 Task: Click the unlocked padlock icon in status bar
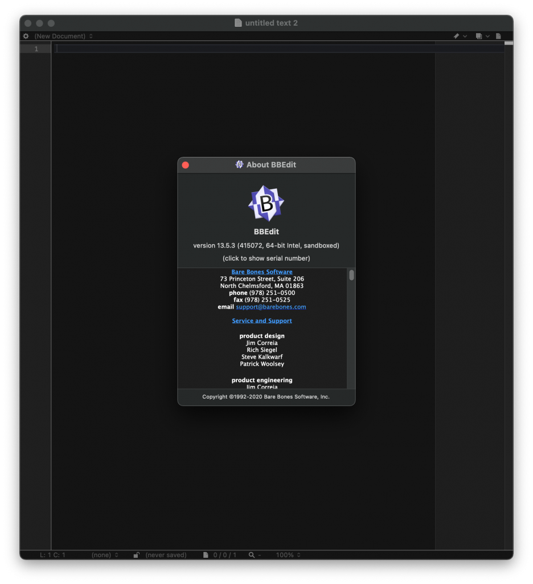click(x=137, y=555)
